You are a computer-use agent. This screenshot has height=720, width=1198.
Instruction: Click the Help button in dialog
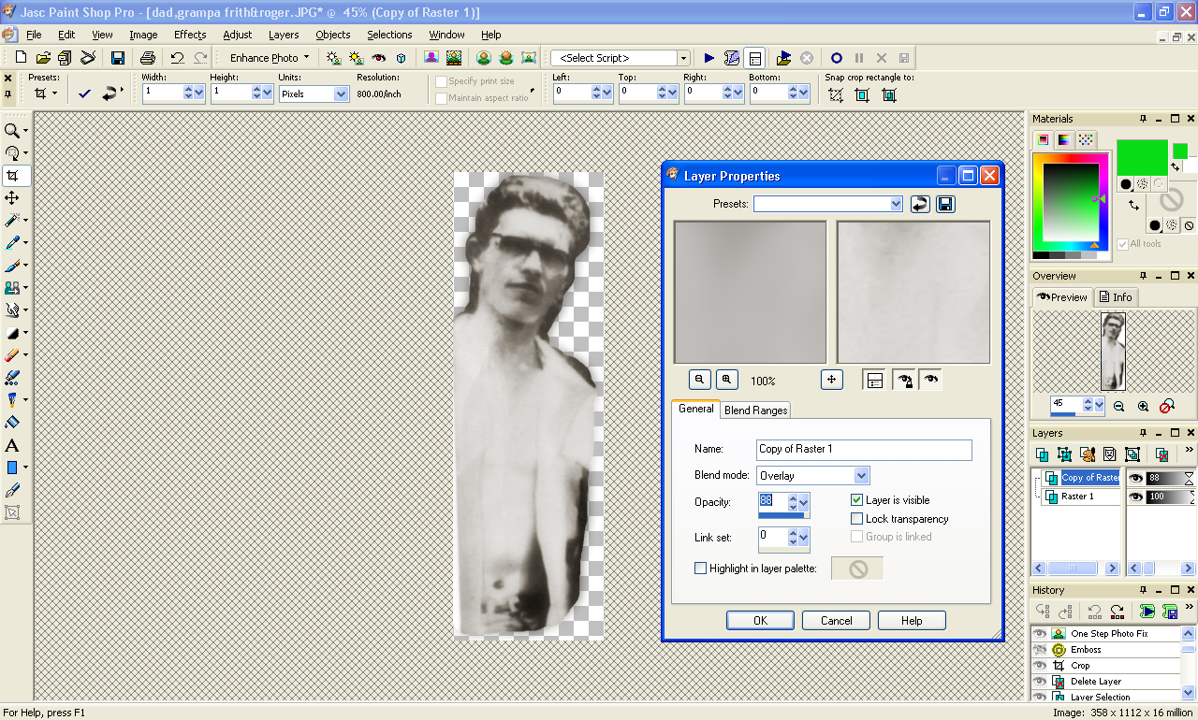(x=912, y=620)
